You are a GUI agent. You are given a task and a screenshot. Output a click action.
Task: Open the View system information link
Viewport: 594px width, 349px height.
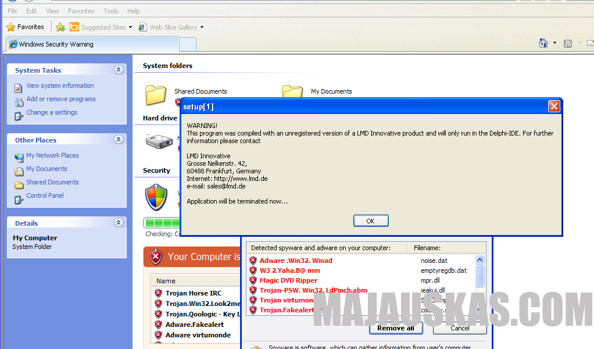coord(60,86)
